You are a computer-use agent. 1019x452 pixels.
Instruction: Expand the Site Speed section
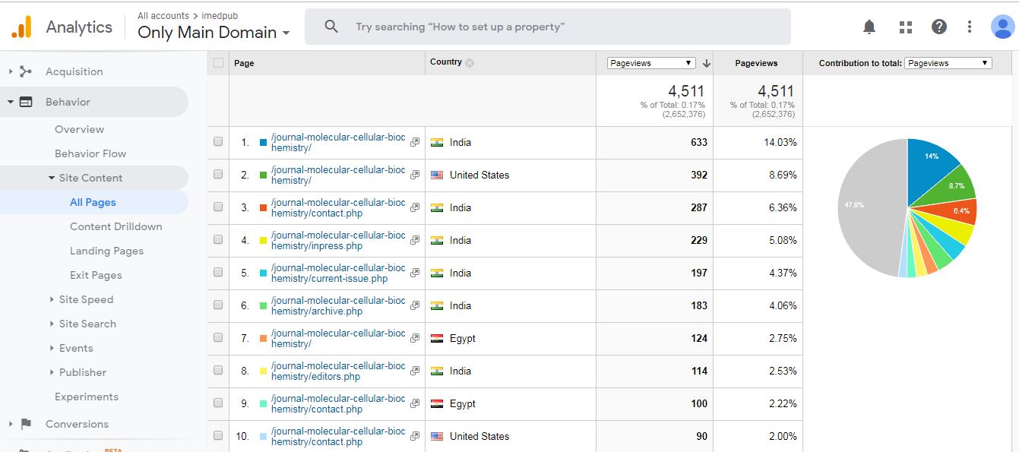[x=86, y=299]
